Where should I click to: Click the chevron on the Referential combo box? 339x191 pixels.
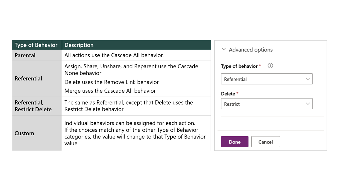tap(308, 79)
